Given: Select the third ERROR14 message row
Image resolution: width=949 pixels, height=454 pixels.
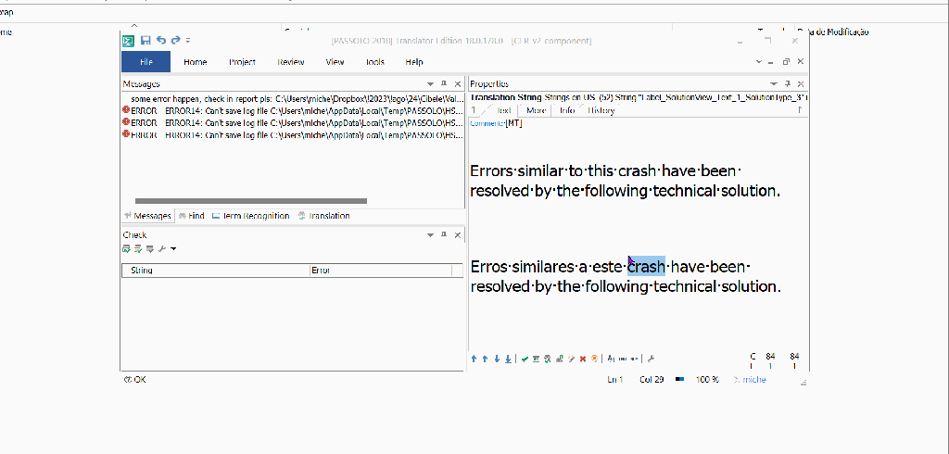Looking at the screenshot, I should point(293,134).
